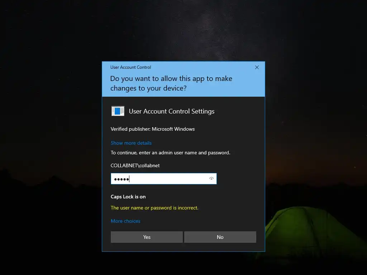Focus the password input field
367x275 pixels.
(163, 179)
